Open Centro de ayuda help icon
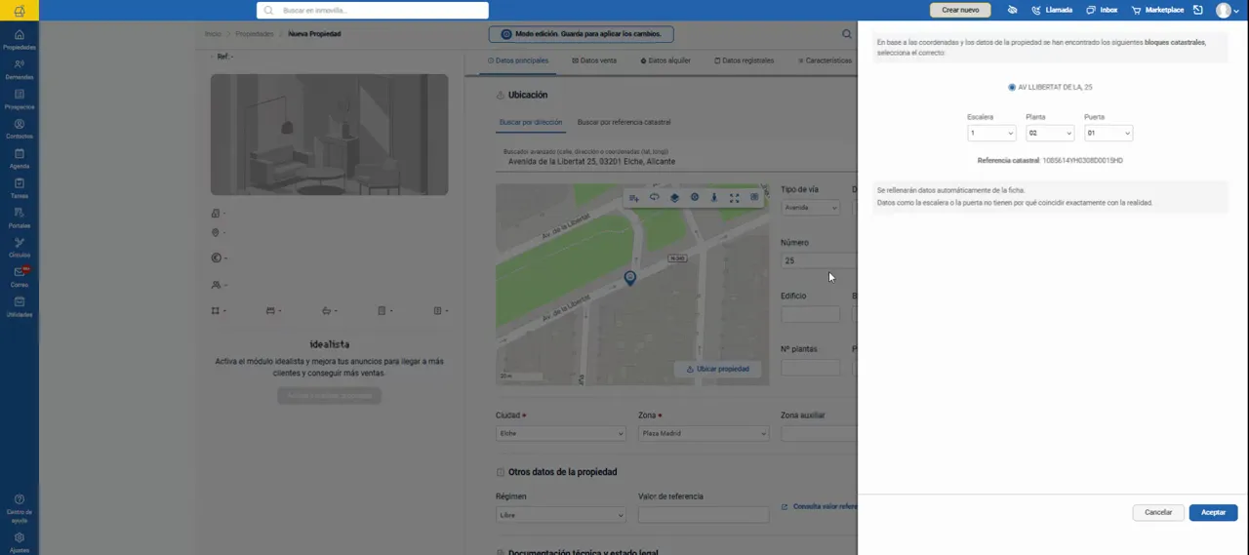Image resolution: width=1249 pixels, height=555 pixels. (20, 508)
